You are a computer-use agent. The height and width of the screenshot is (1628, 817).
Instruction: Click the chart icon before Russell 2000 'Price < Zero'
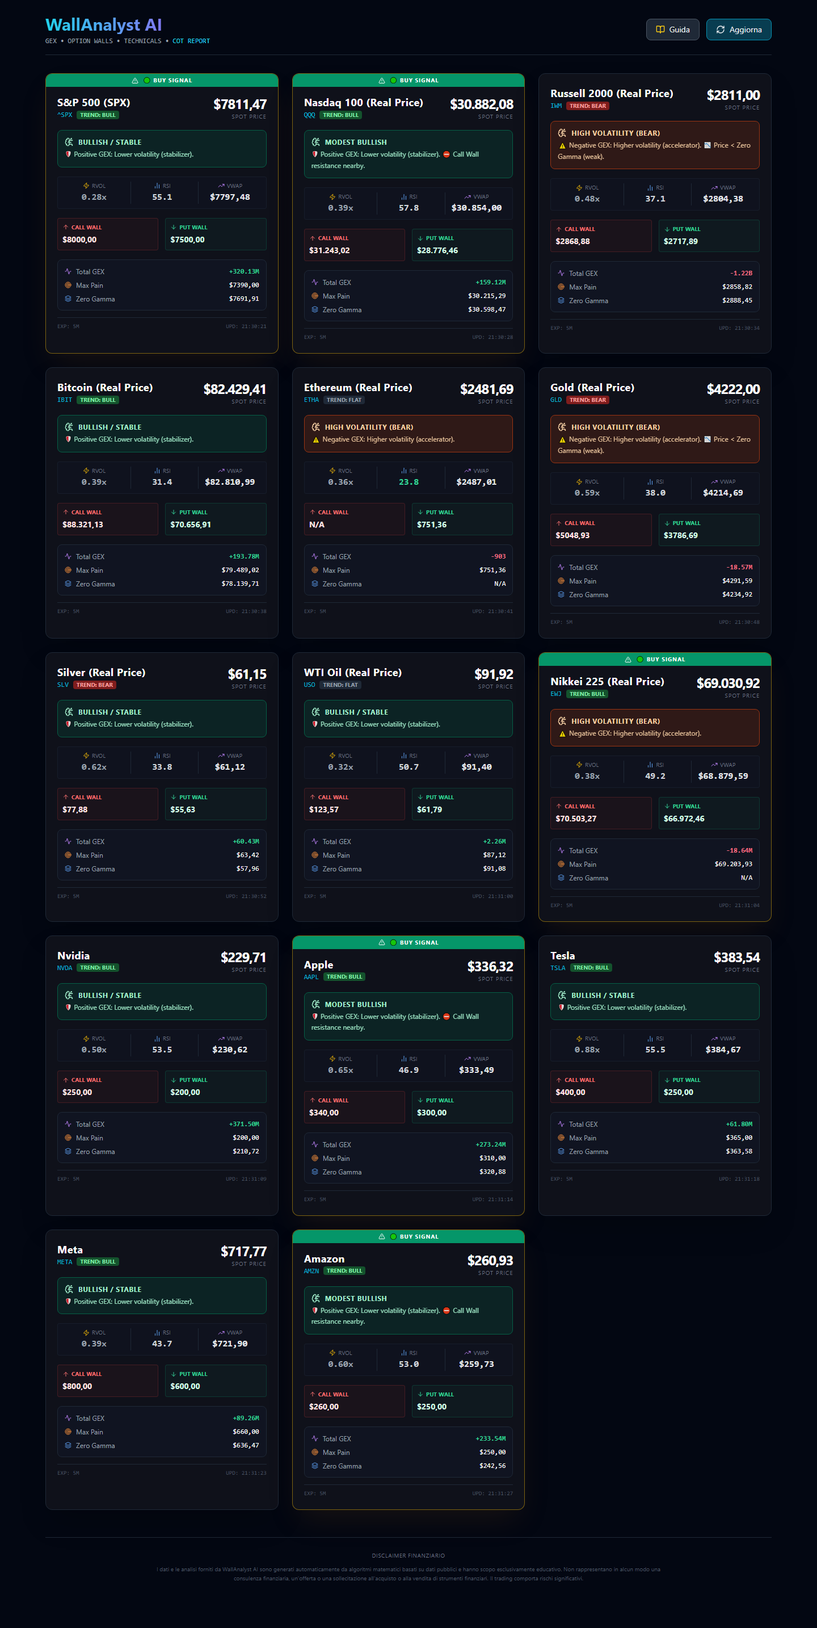(707, 145)
